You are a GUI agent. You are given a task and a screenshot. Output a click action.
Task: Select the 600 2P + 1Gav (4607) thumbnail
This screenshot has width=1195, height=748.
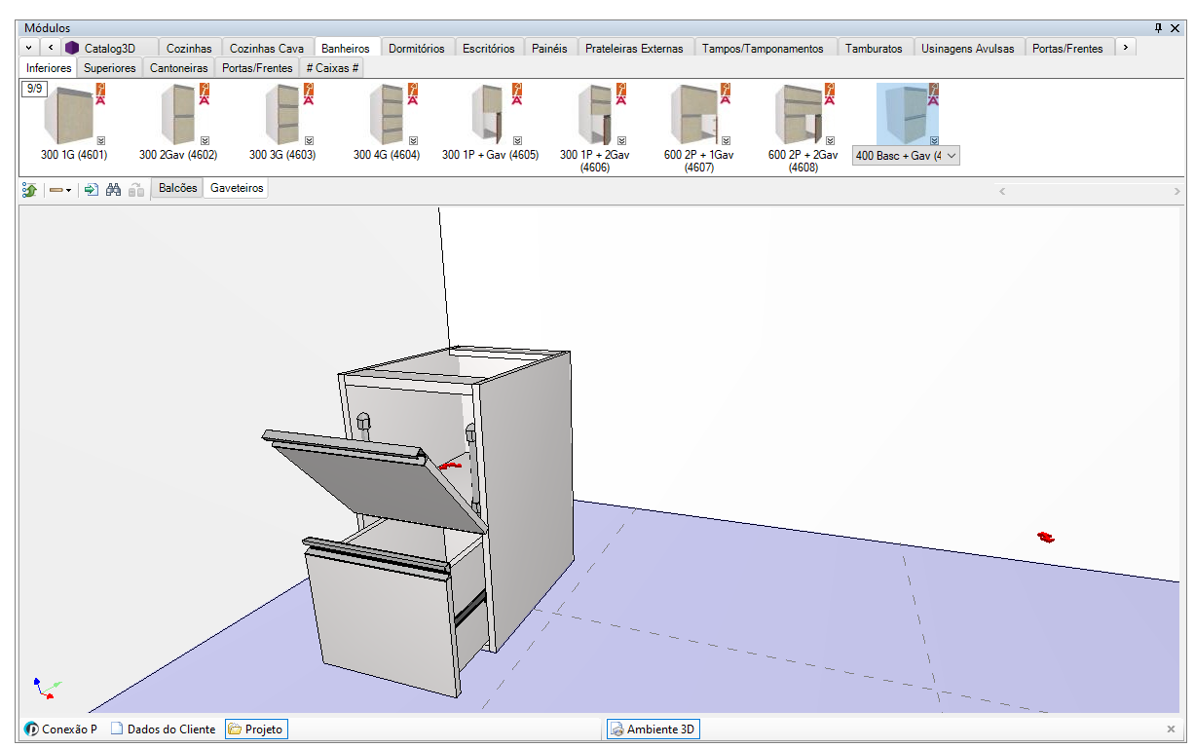(x=698, y=115)
